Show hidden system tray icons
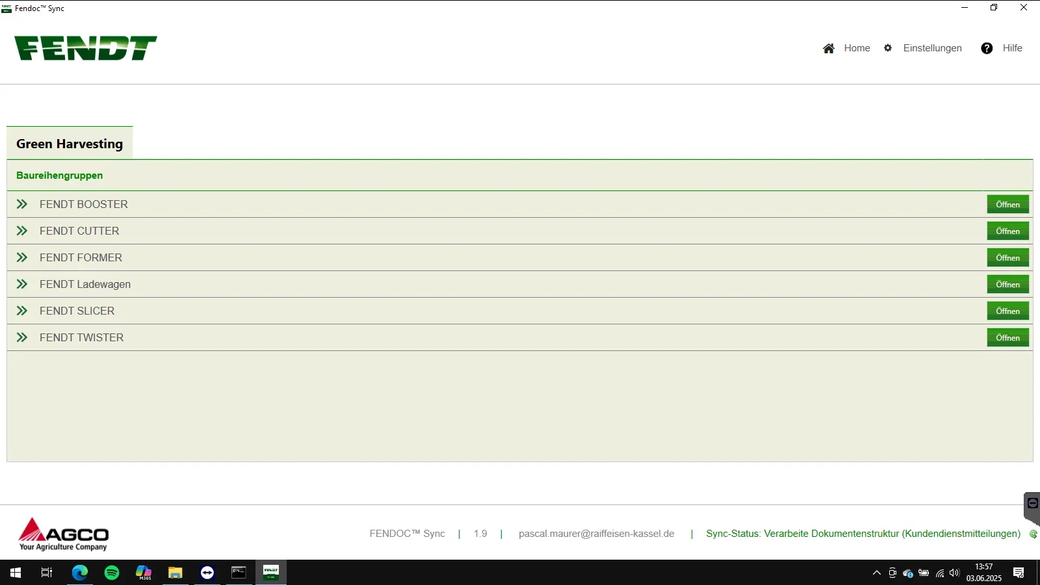1040x585 pixels. tap(877, 573)
